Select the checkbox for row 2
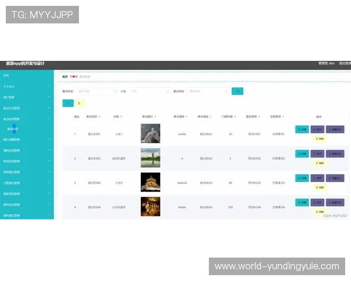 pos(66,158)
